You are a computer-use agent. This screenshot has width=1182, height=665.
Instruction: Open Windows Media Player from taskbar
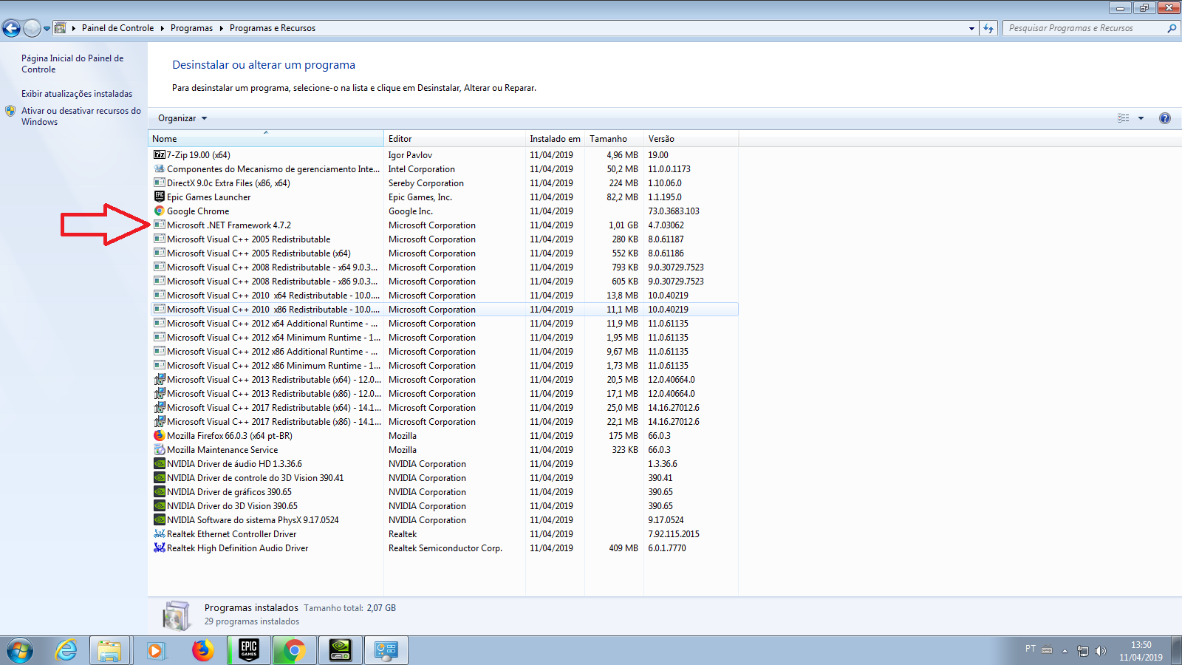(155, 650)
